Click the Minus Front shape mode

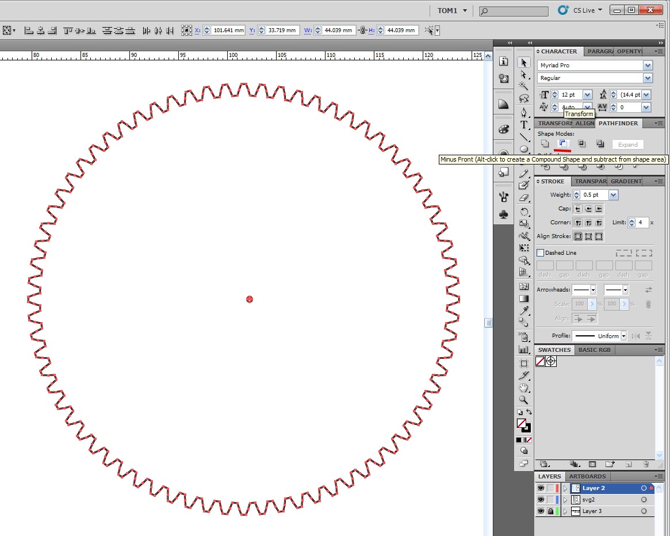click(x=563, y=144)
